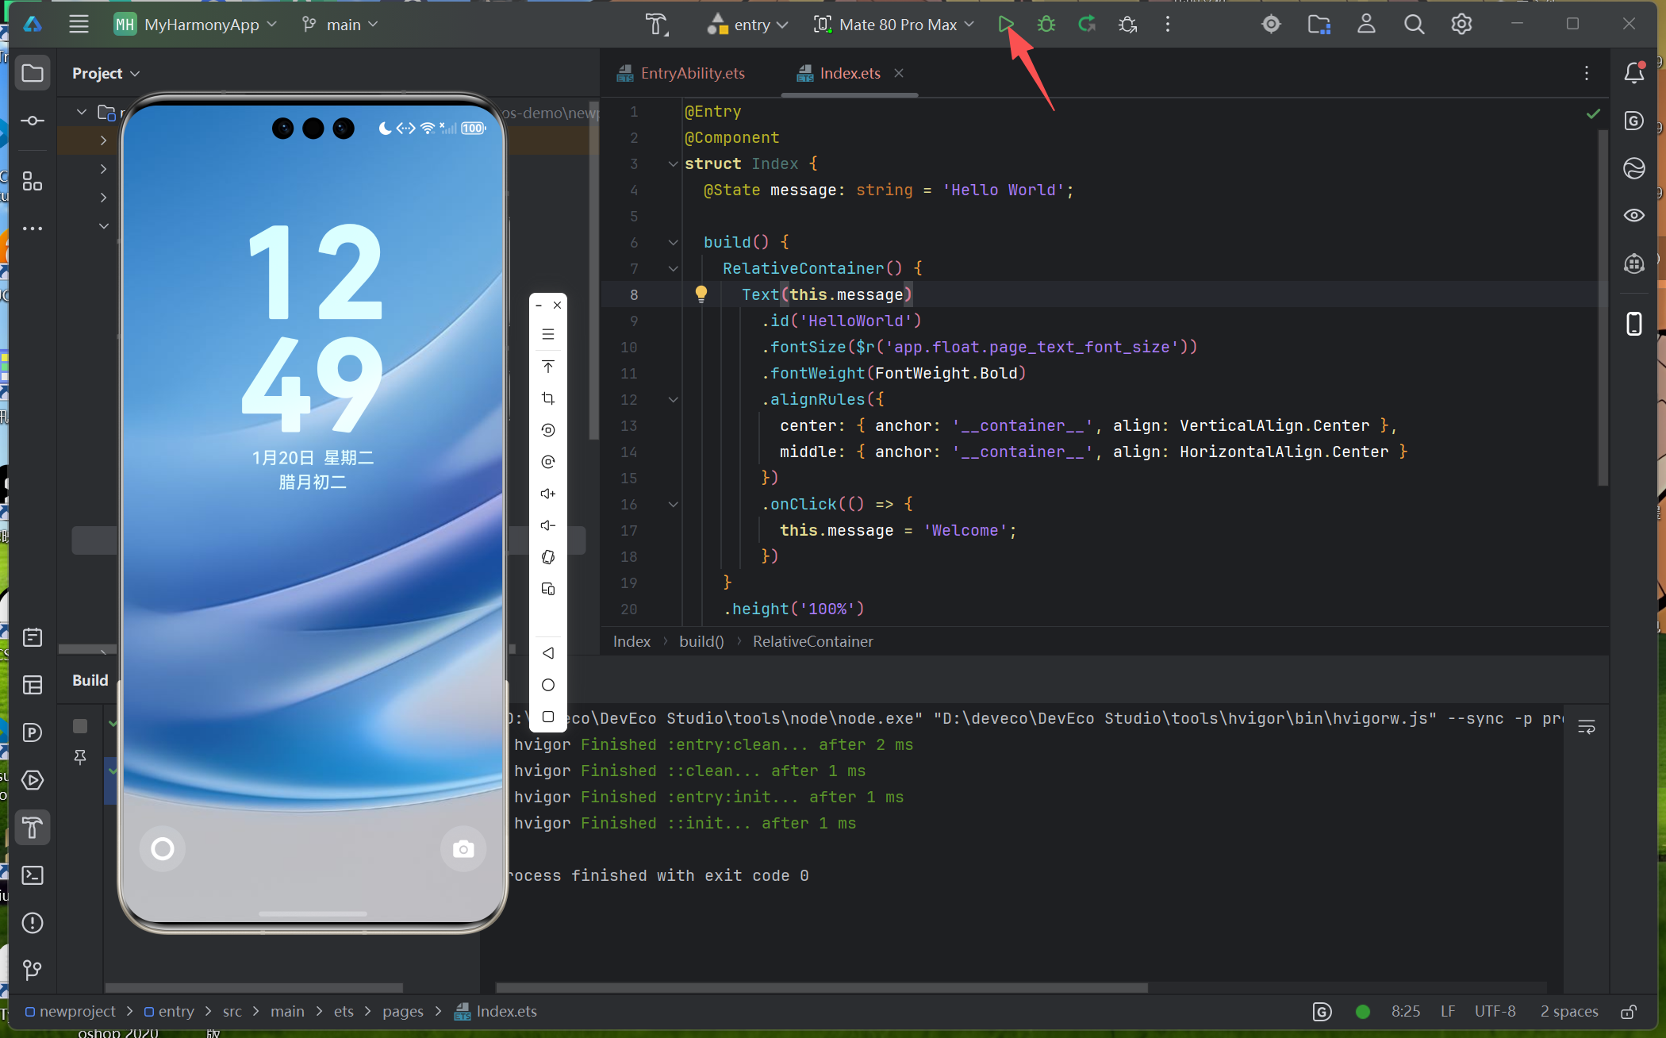The width and height of the screenshot is (1666, 1038).
Task: Click the green Run entry button
Action: coord(1005,25)
